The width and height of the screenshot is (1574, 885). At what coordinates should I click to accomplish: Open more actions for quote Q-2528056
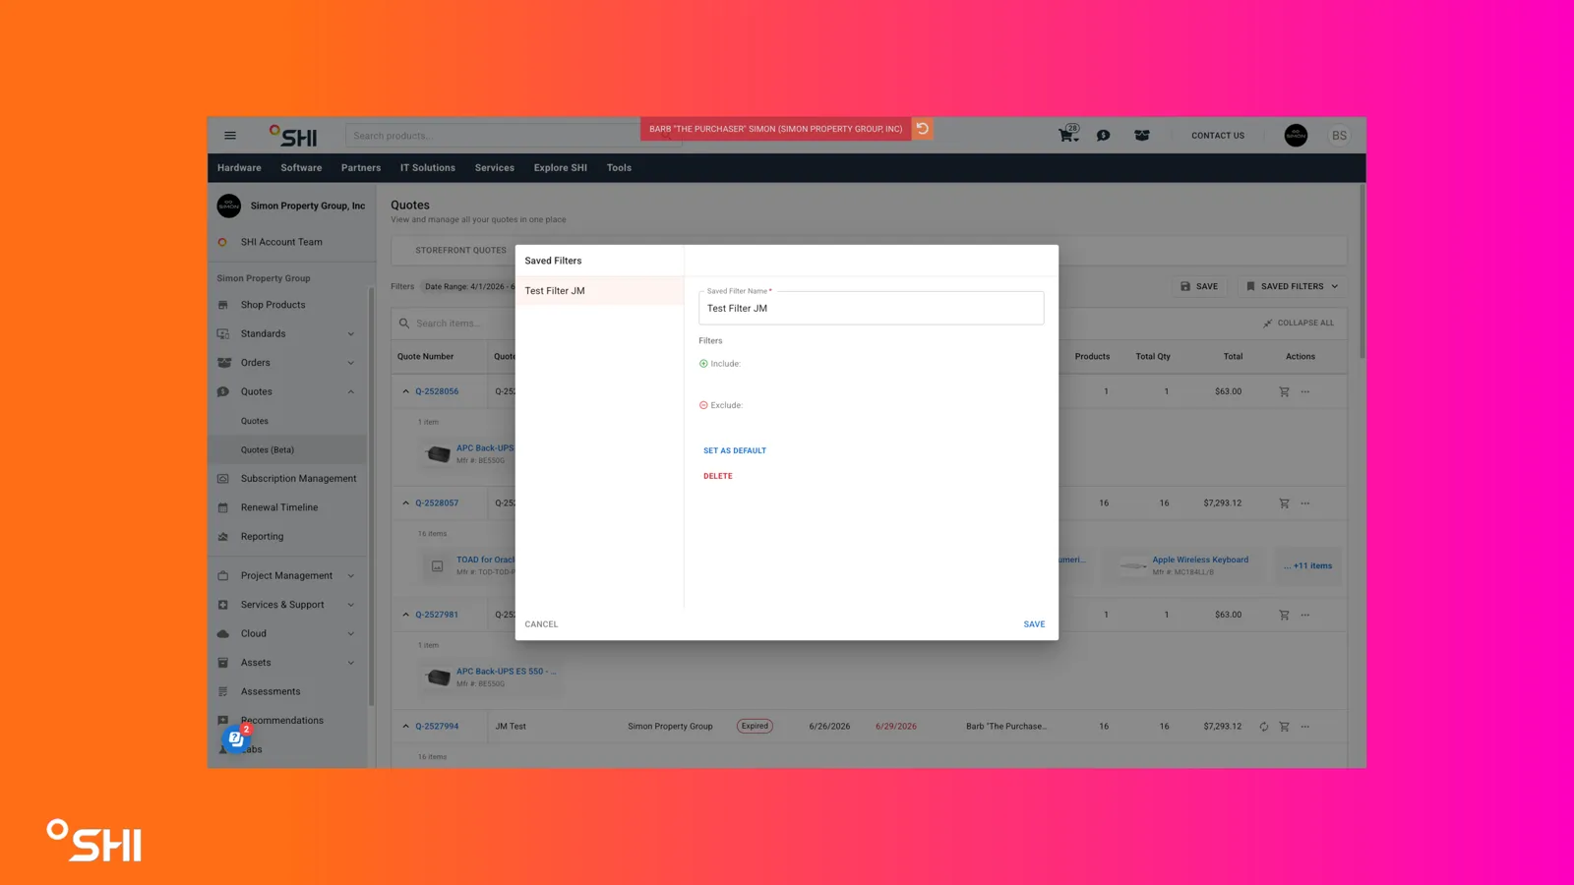click(1305, 391)
